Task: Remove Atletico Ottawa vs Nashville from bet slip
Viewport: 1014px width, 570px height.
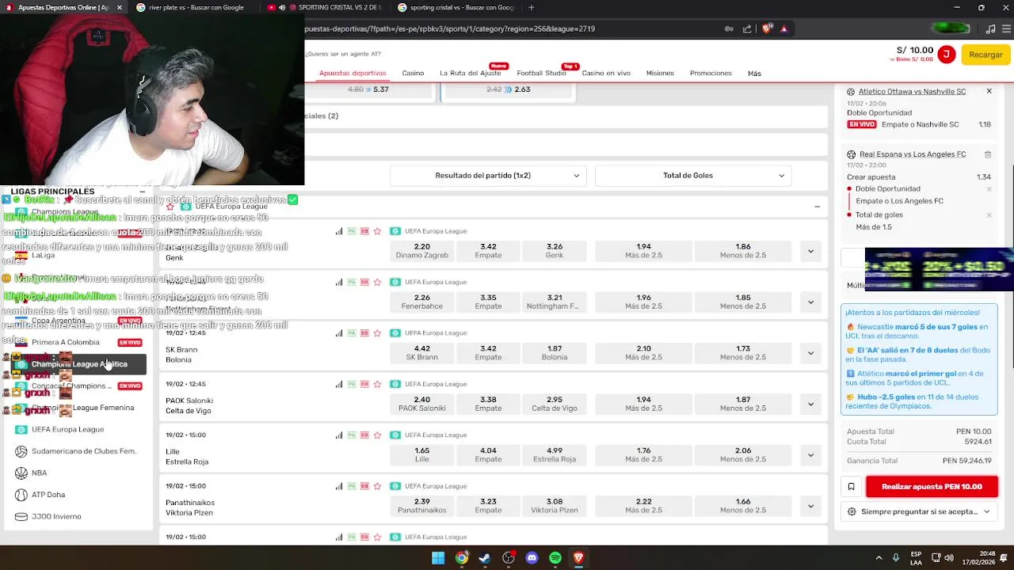Action: pos(989,91)
